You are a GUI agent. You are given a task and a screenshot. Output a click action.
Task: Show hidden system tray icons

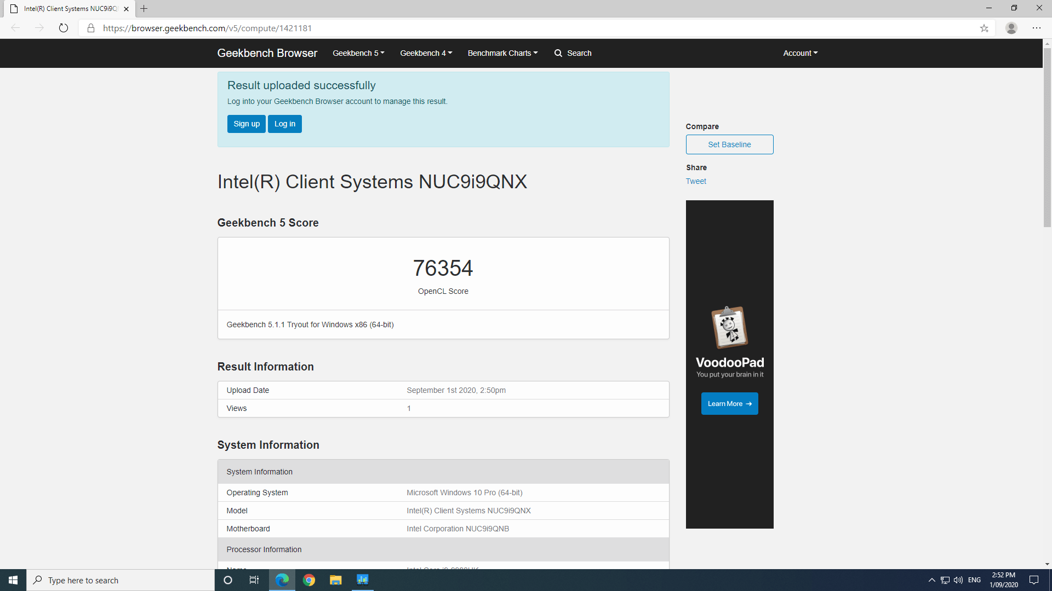pyautogui.click(x=931, y=580)
